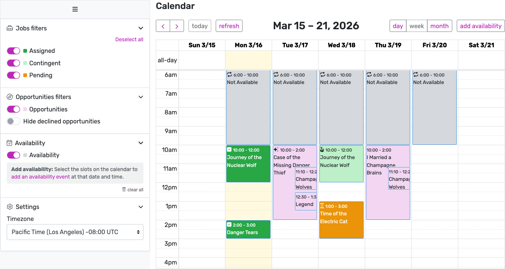Click the calendar icon beside Availability heading
The height and width of the screenshot is (269, 505).
[9, 143]
